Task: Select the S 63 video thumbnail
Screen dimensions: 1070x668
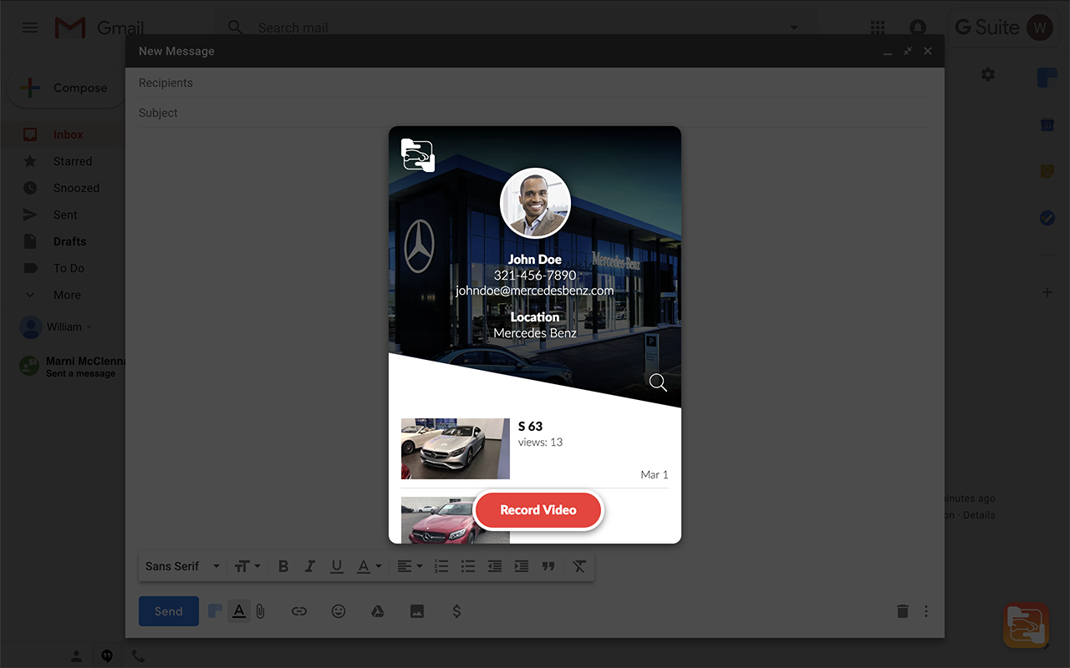Action: 456,448
